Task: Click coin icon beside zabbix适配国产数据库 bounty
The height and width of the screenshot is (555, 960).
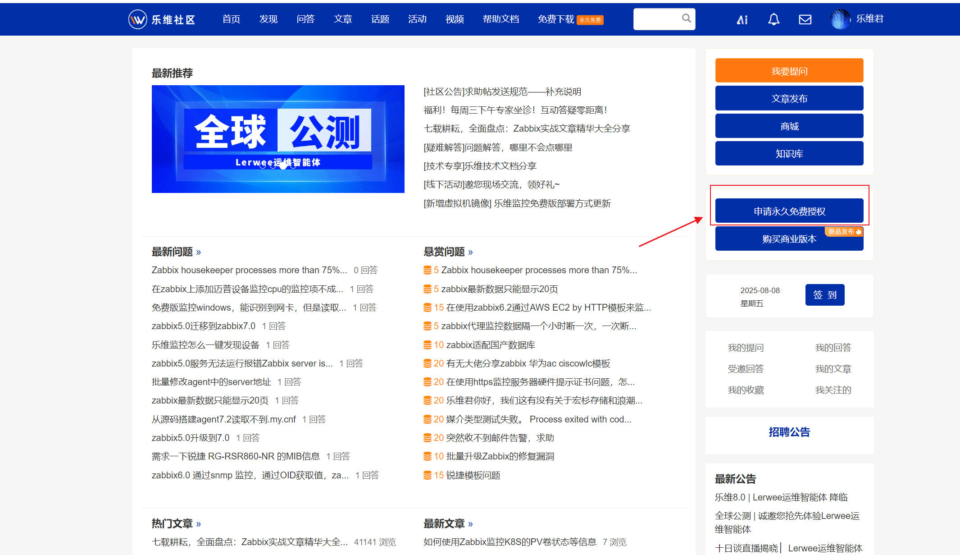Action: tap(427, 345)
